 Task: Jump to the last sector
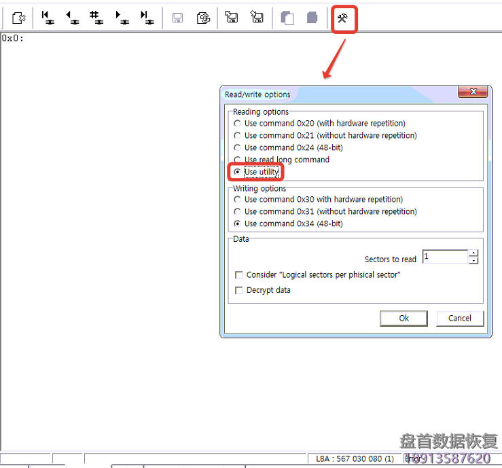(145, 18)
